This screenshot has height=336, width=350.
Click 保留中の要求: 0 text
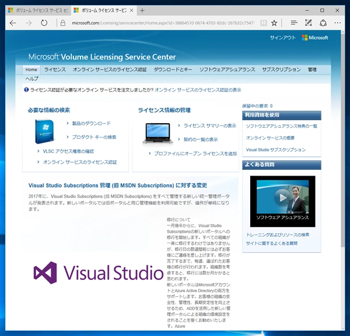[x=257, y=106]
